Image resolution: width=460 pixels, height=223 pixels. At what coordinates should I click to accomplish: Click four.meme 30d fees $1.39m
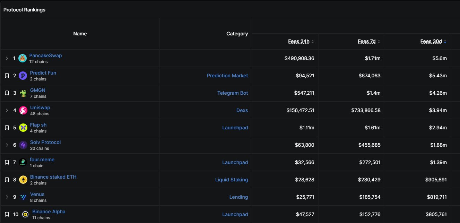click(438, 162)
